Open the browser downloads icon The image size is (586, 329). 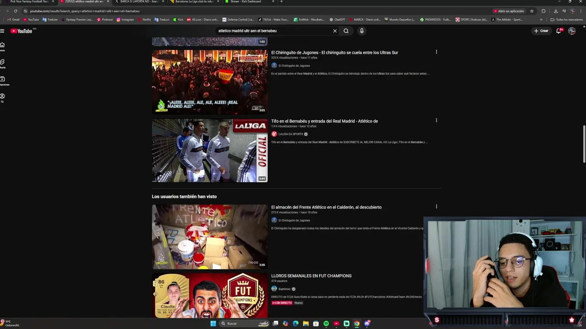[556, 11]
